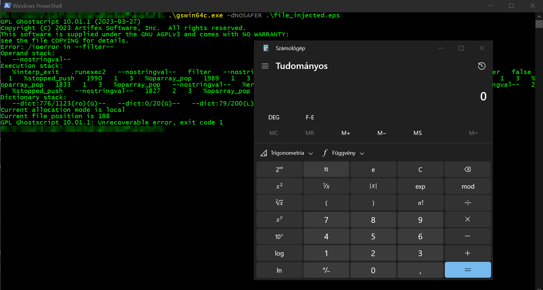Click the open parenthesis key
The height and width of the screenshot is (290, 543).
click(326, 203)
